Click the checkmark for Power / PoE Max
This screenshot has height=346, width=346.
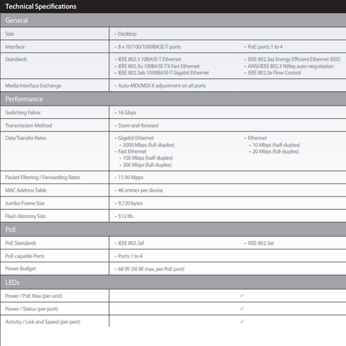242,295
